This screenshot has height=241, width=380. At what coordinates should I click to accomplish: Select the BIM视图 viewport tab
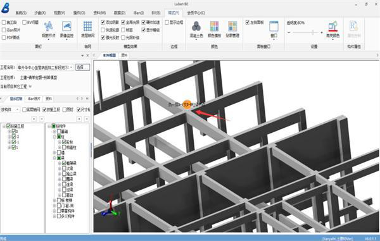(110, 56)
